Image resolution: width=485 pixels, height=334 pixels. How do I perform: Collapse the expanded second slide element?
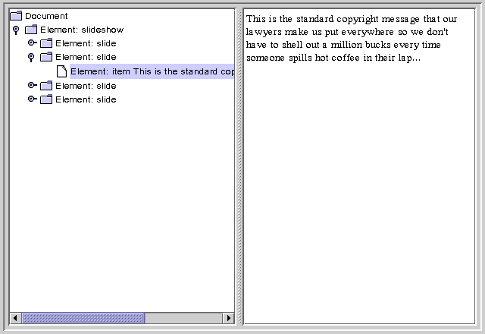pyautogui.click(x=31, y=57)
